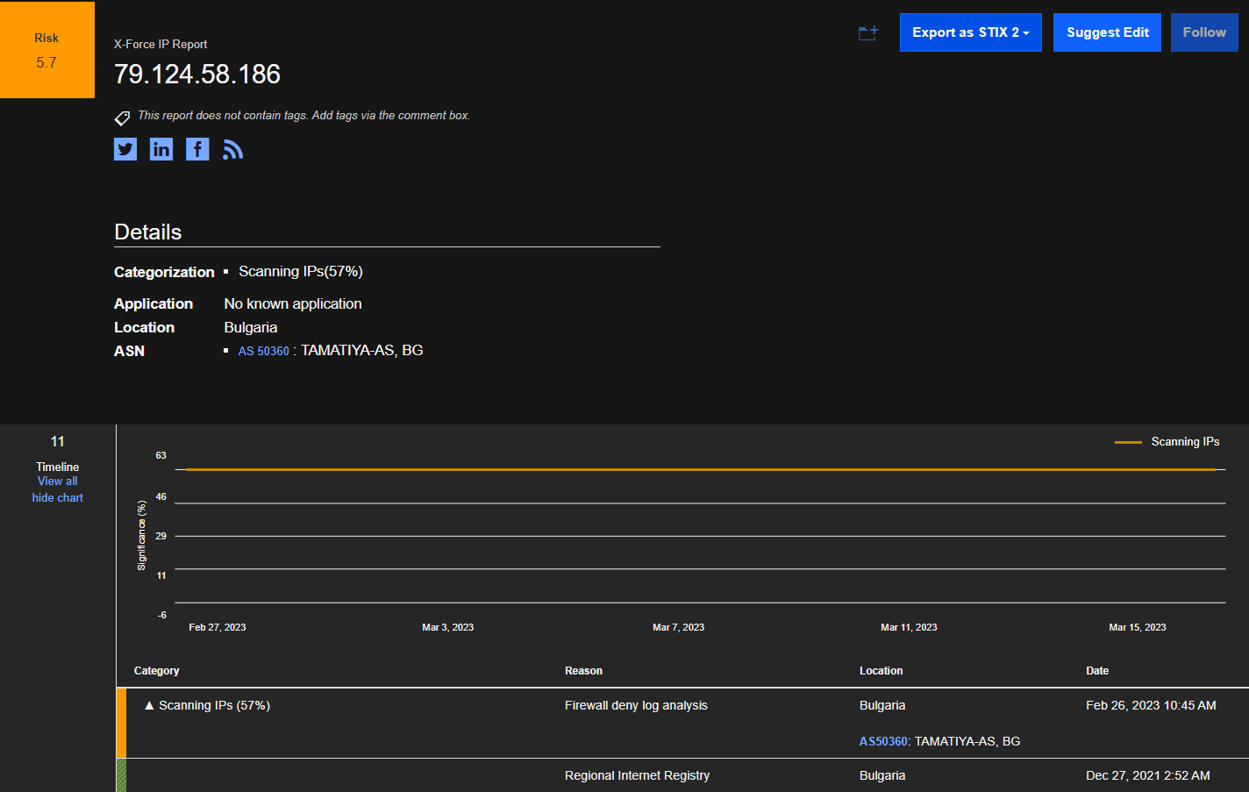Click the tag icon next to tags note

[x=122, y=118]
